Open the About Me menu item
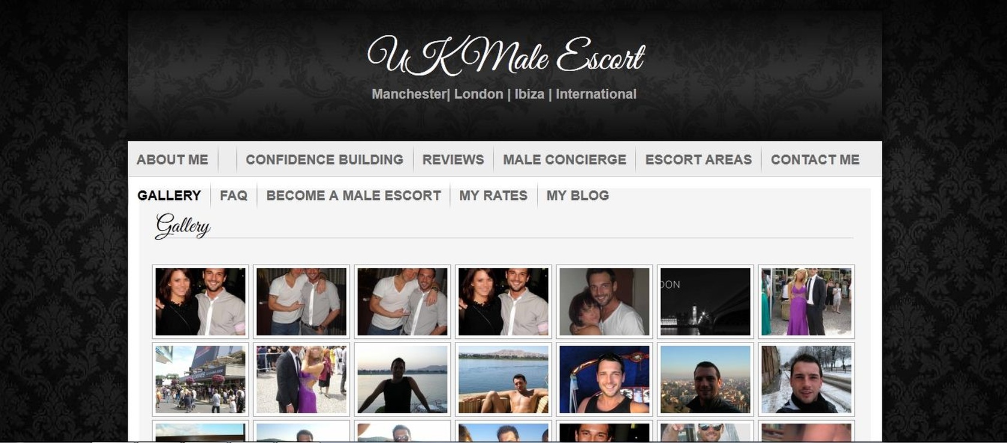Viewport: 1007px width, 443px height. (172, 160)
